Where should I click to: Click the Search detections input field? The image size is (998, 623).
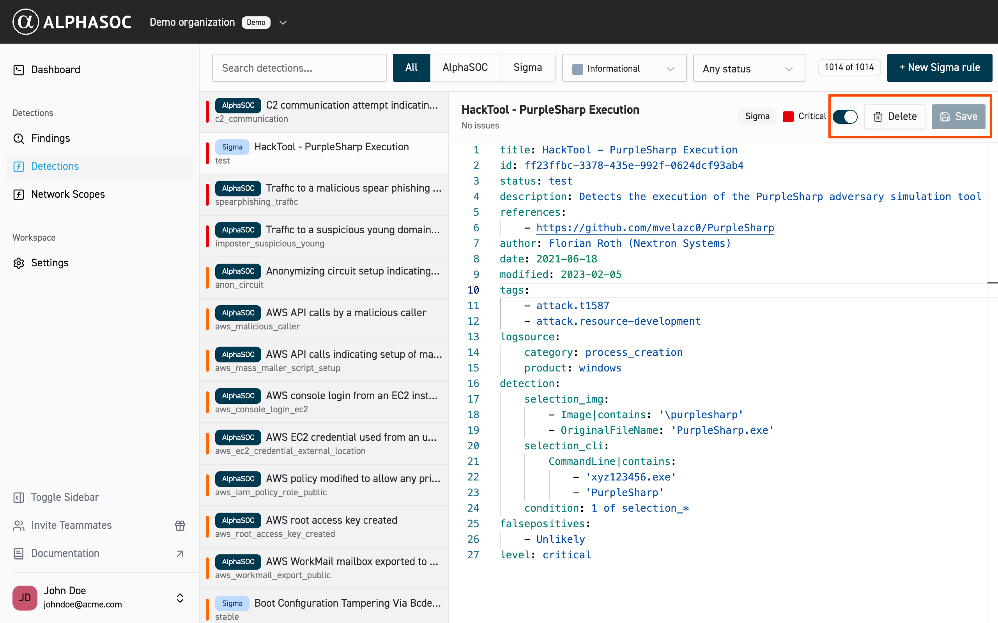(299, 68)
